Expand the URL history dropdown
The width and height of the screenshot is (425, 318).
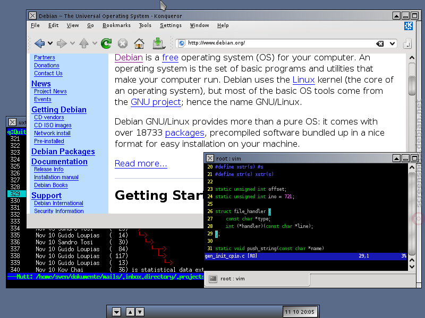pyautogui.click(x=392, y=43)
